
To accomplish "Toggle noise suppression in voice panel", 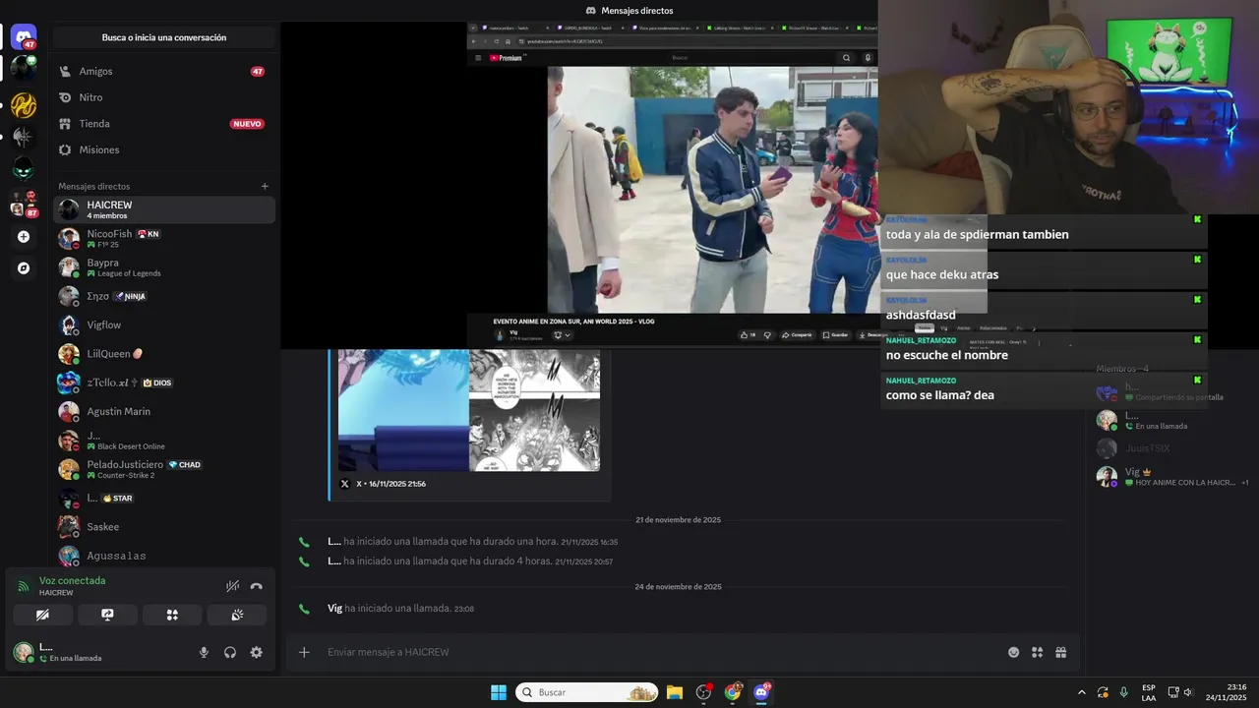I will point(232,586).
